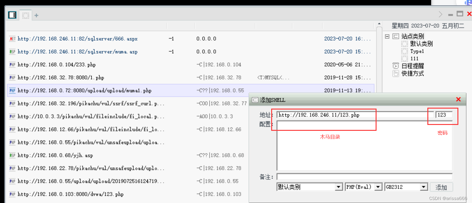Click the ASP icon beside muma.asp entry
Image resolution: width=472 pixels, height=203 pixels.
(12, 52)
